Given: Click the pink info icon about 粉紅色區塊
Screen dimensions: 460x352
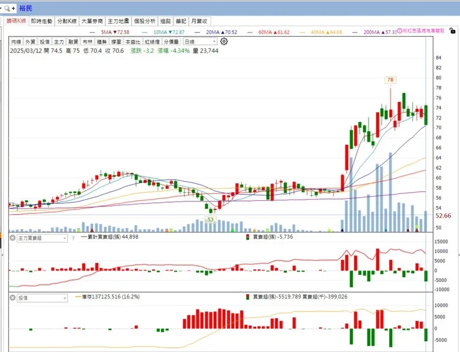Looking at the screenshot, I should (x=399, y=31).
